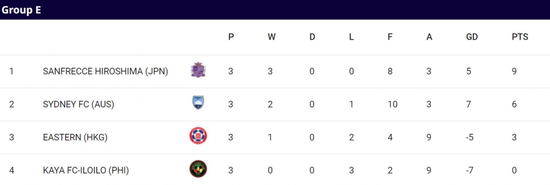Image resolution: width=550 pixels, height=185 pixels.
Task: Click Kaya FC-Iloilo's -7 goal difference
Action: (x=470, y=170)
